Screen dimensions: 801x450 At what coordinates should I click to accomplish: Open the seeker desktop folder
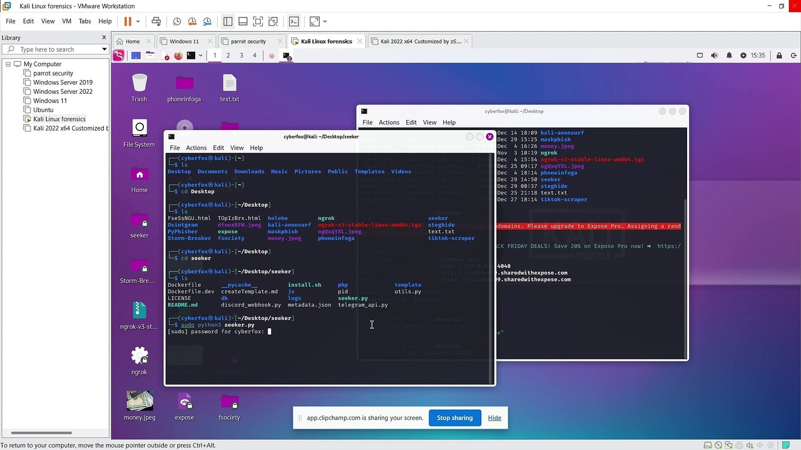[139, 225]
